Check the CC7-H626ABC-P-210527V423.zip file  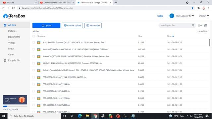point(33,105)
